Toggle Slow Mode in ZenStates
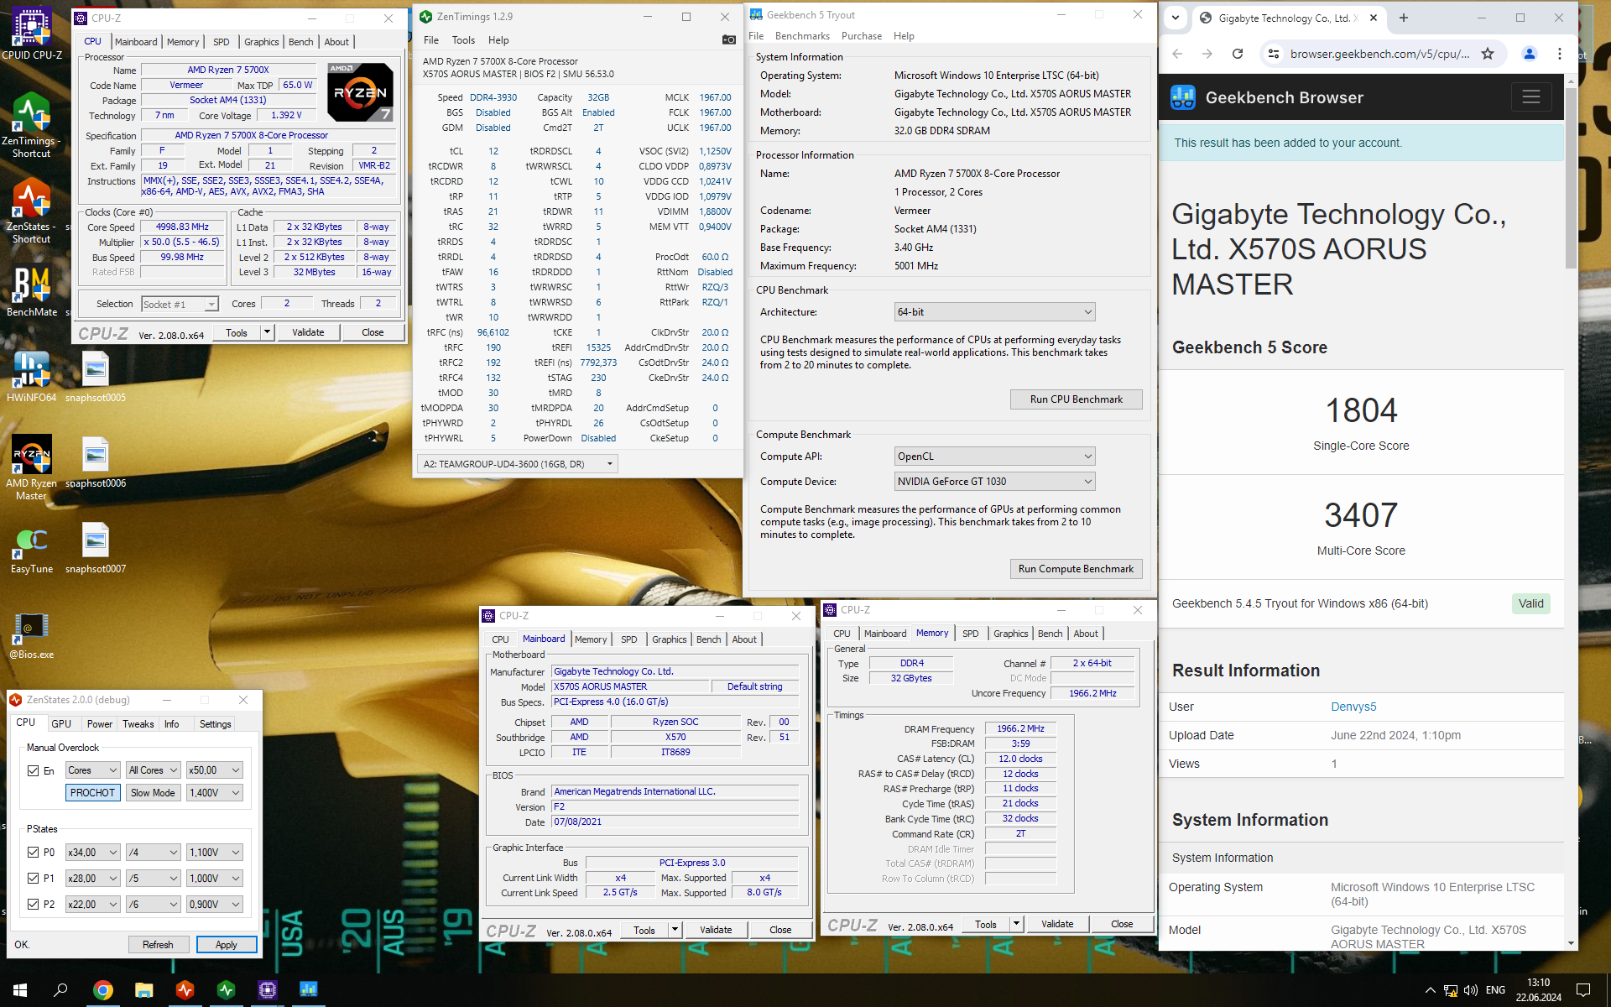The width and height of the screenshot is (1611, 1007). click(153, 792)
